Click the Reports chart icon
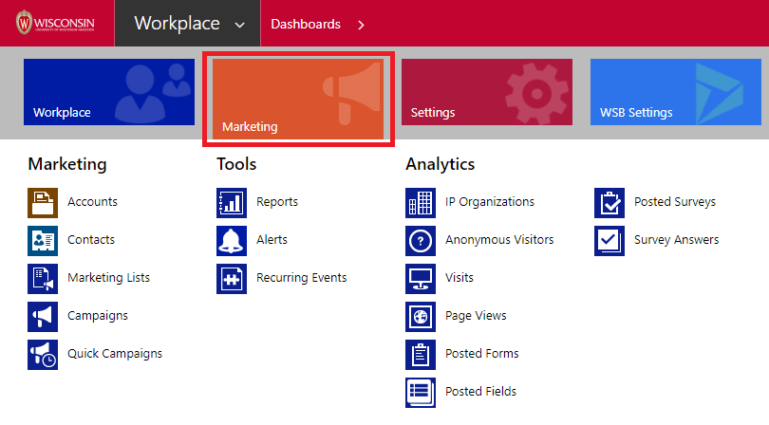The height and width of the screenshot is (425, 769). click(x=232, y=202)
